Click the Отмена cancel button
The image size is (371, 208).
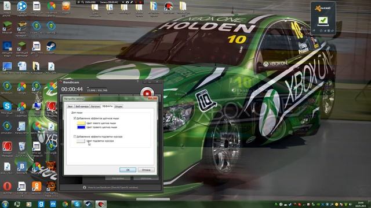(x=146, y=170)
